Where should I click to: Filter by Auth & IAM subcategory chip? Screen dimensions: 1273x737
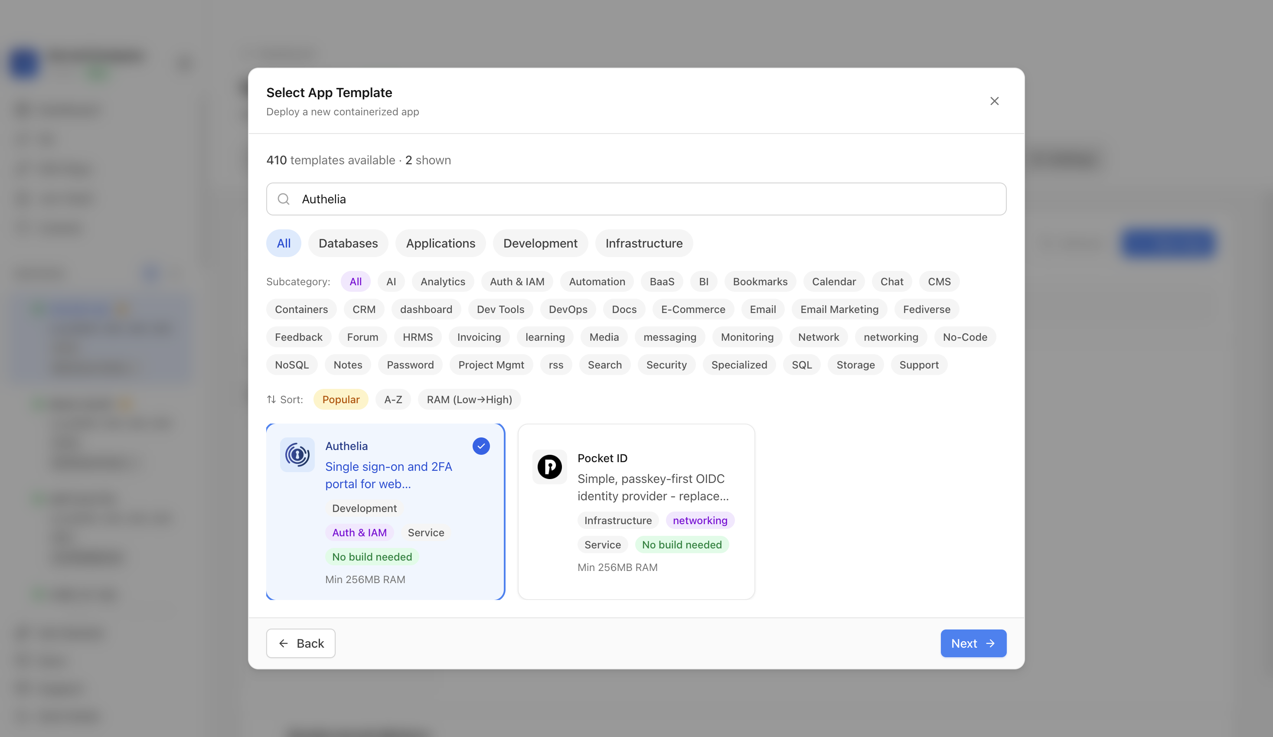tap(517, 281)
